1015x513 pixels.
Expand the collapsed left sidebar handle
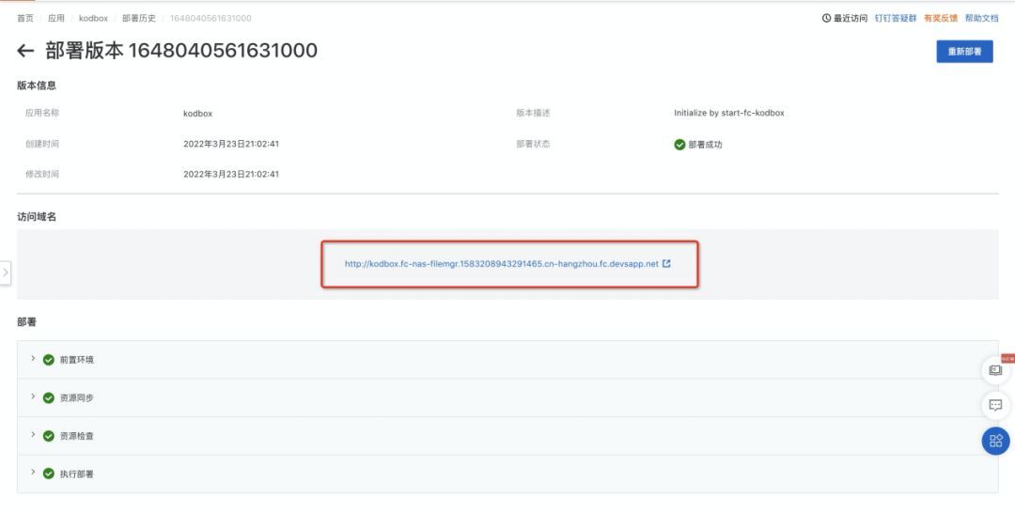tap(6, 272)
